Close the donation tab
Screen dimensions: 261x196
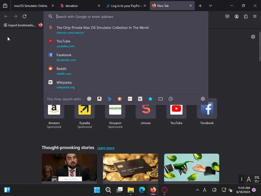tap(99, 6)
